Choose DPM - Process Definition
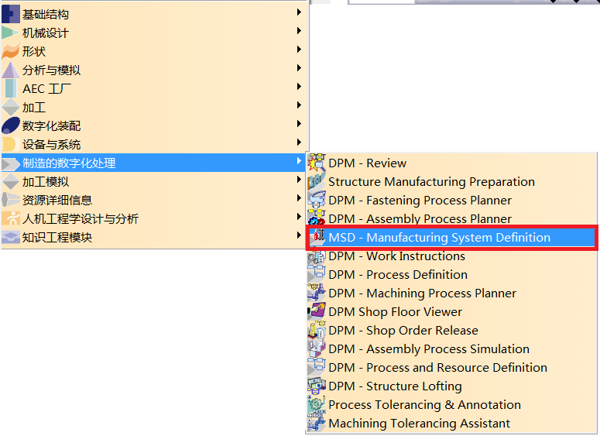 click(x=452, y=274)
